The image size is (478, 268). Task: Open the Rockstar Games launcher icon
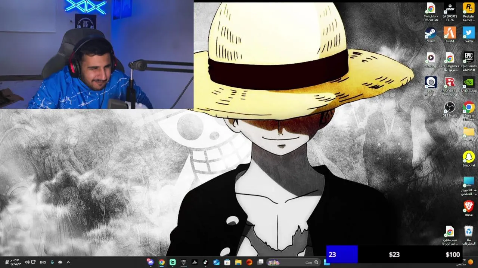469,12
